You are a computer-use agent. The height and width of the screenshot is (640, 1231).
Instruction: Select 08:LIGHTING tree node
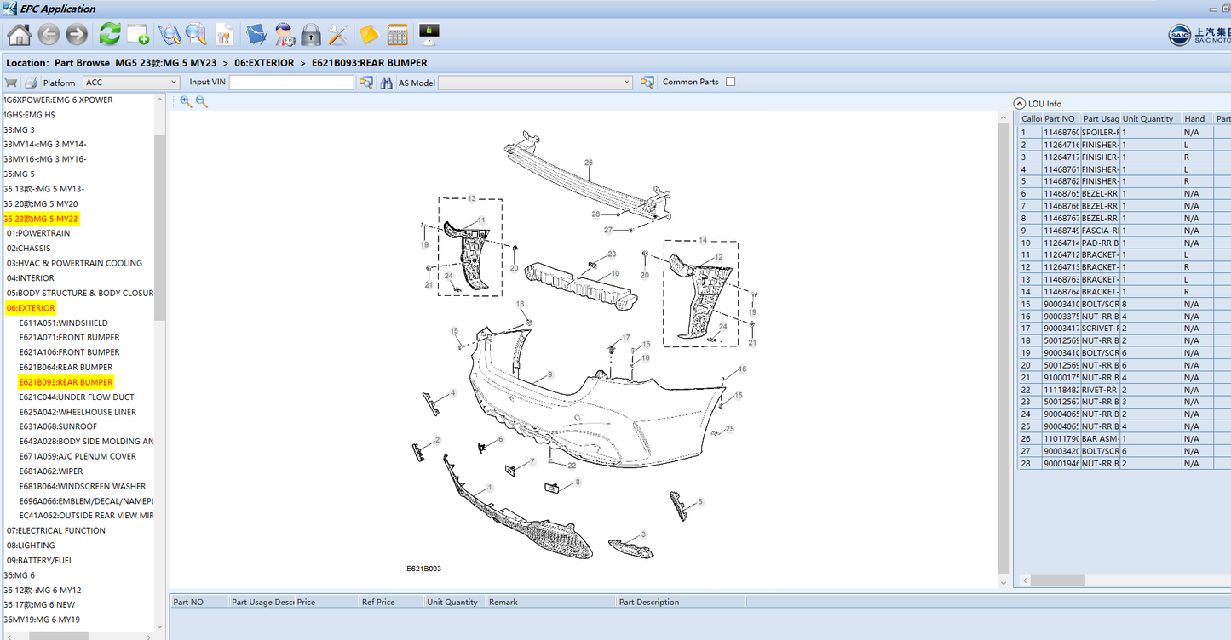[31, 546]
